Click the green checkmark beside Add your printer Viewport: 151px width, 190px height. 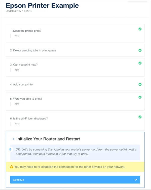click(x=140, y=84)
